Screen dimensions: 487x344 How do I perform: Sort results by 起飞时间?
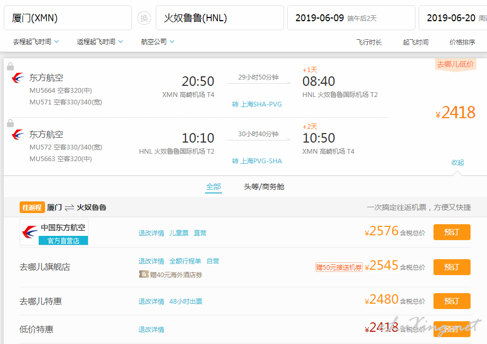coord(415,42)
